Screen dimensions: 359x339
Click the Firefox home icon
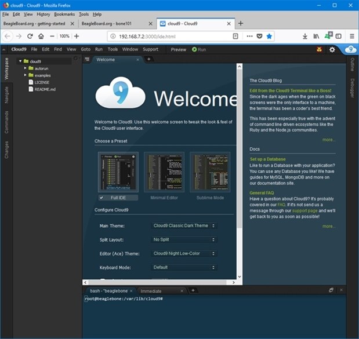(x=41, y=36)
